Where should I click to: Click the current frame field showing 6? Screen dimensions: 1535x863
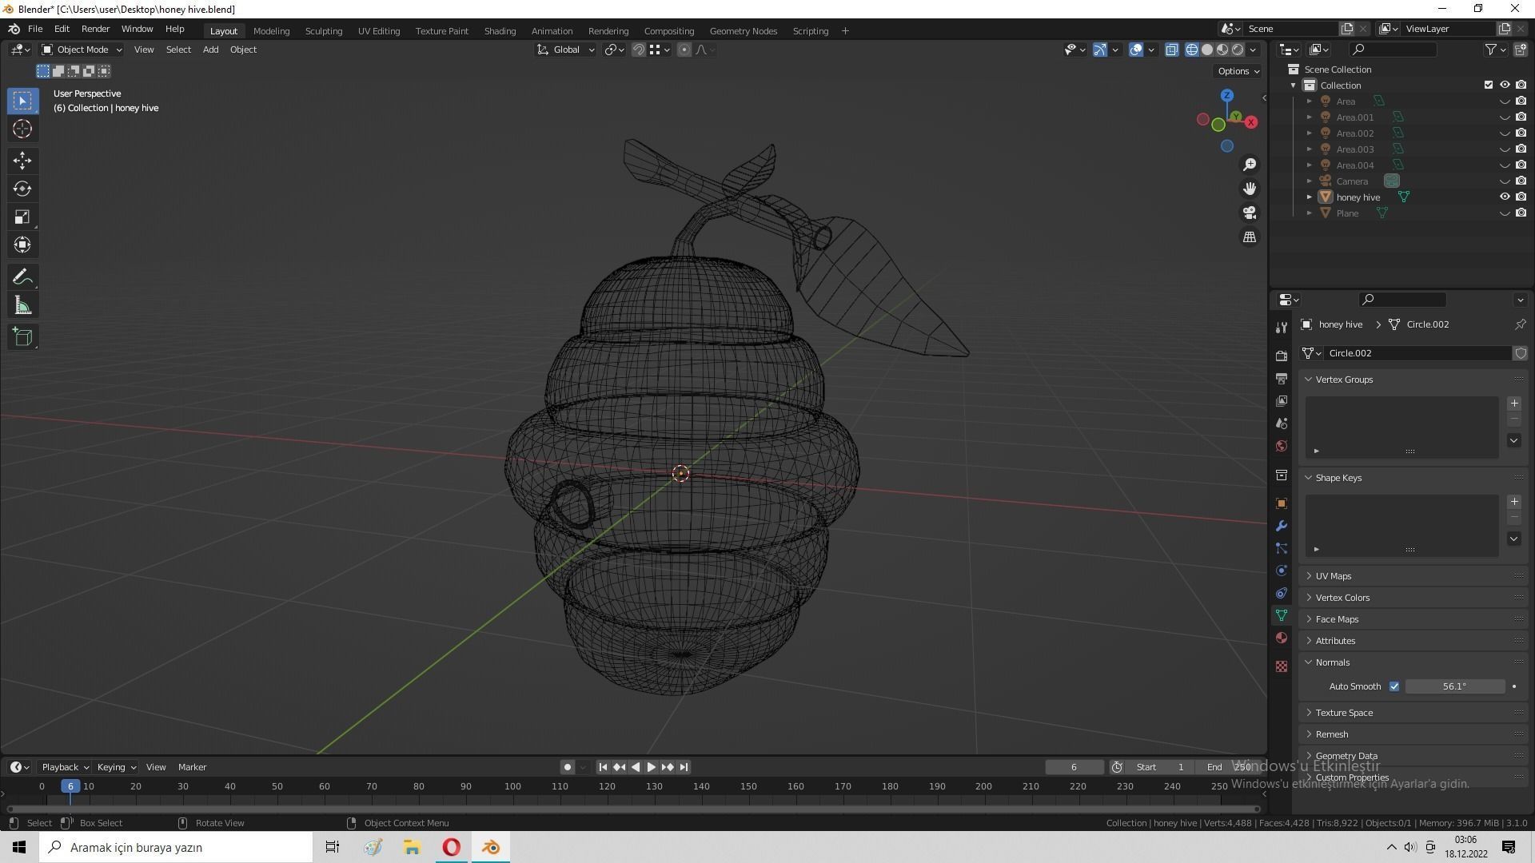(x=1074, y=767)
